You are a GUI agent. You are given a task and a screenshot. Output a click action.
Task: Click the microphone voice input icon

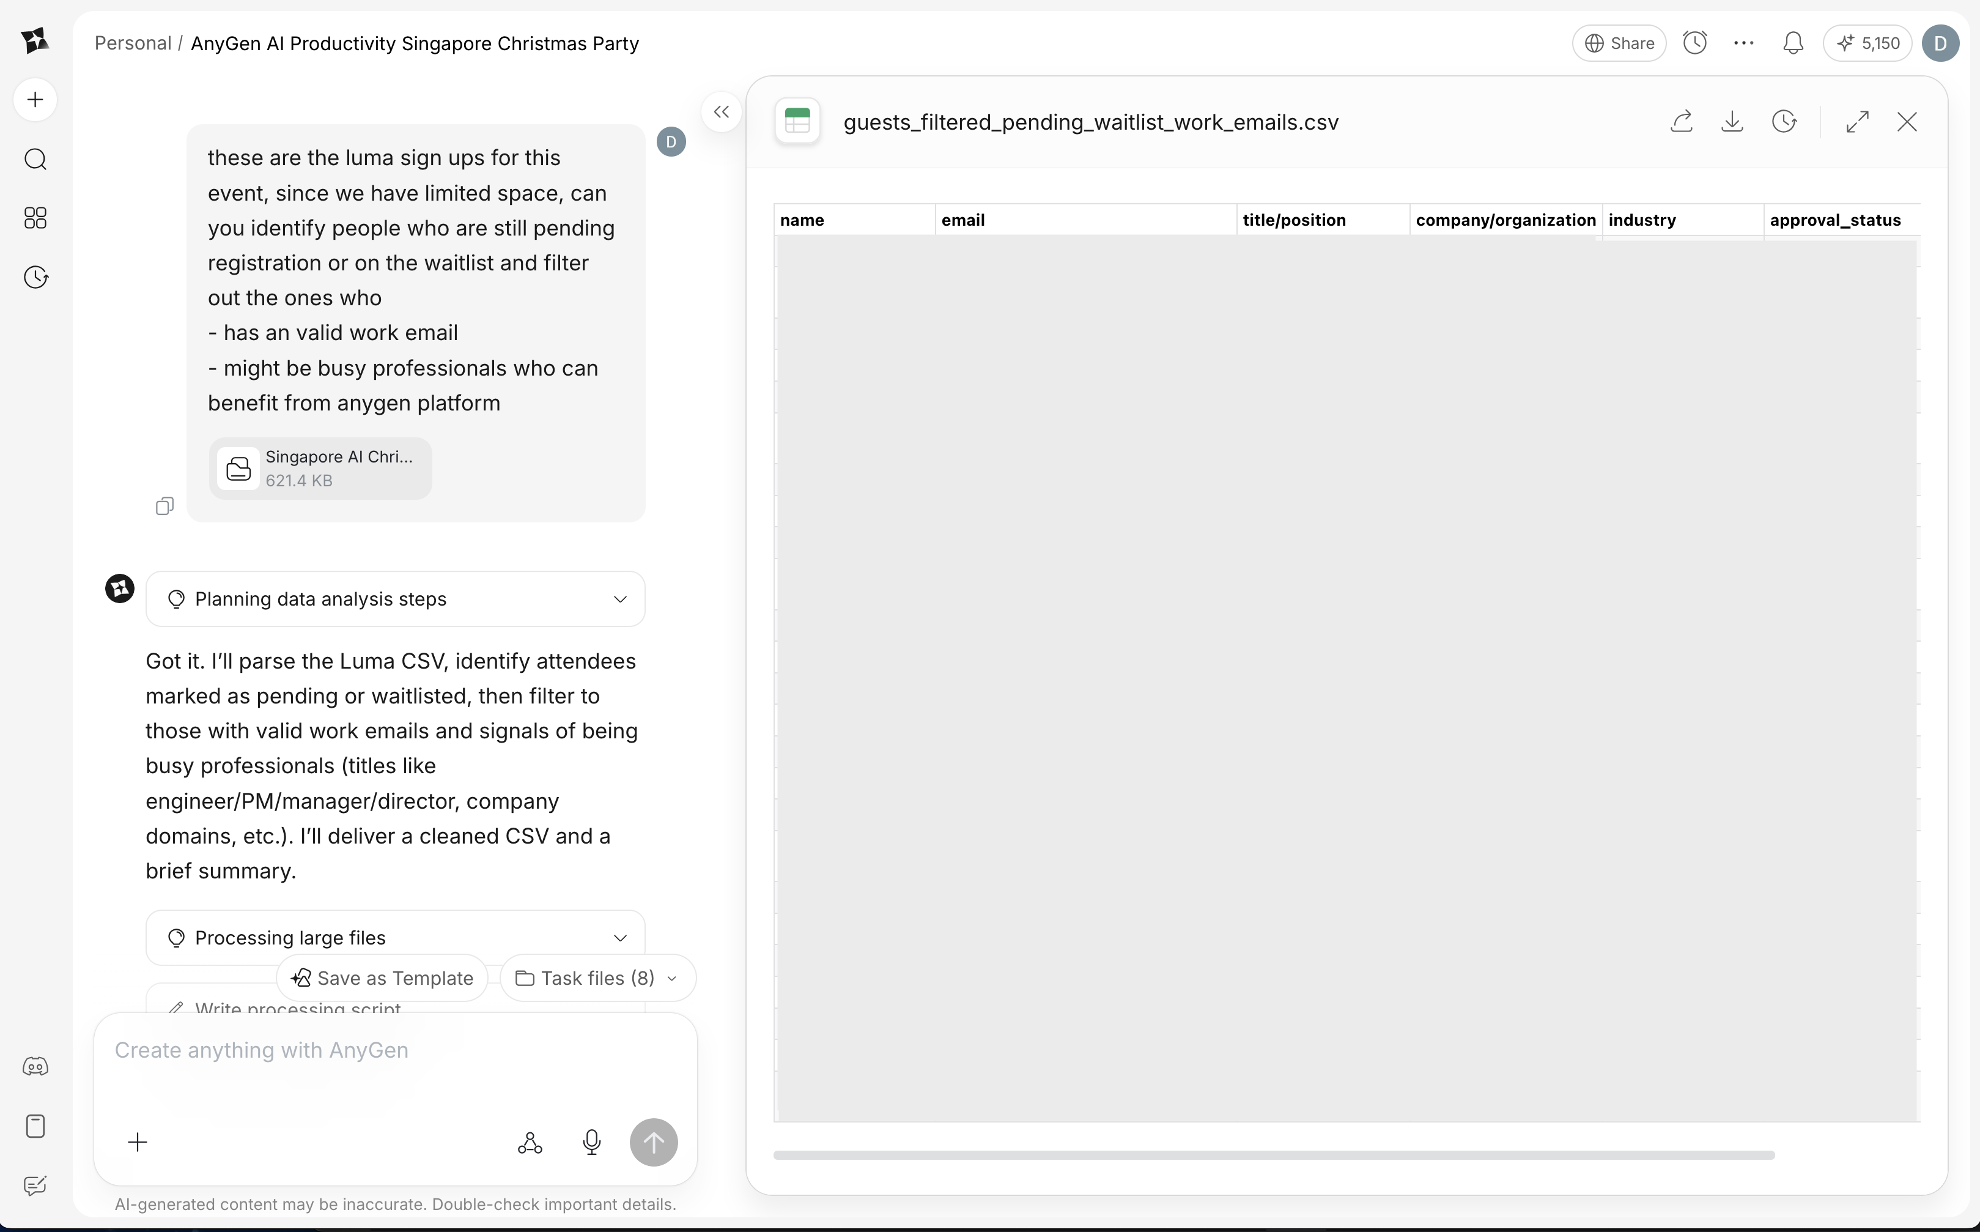592,1142
